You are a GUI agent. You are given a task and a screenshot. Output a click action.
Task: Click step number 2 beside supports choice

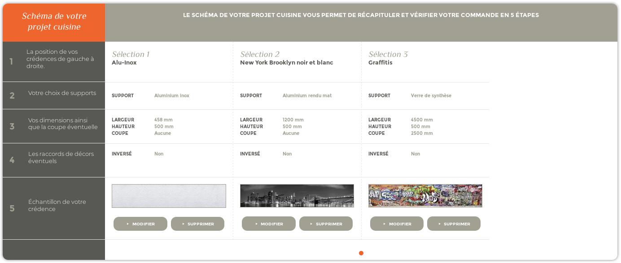(x=12, y=95)
